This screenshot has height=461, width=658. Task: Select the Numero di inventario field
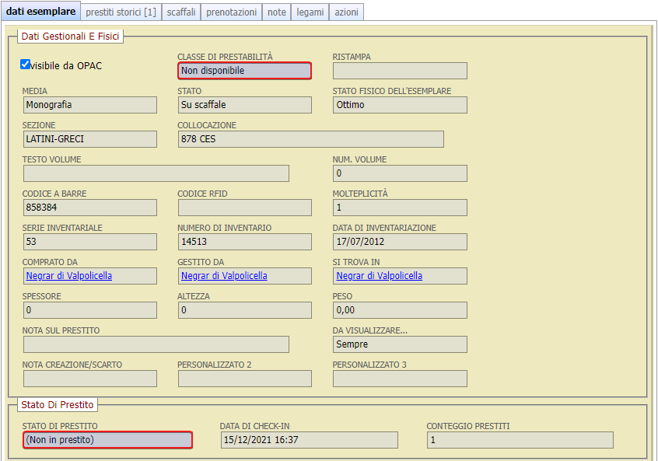coord(244,242)
